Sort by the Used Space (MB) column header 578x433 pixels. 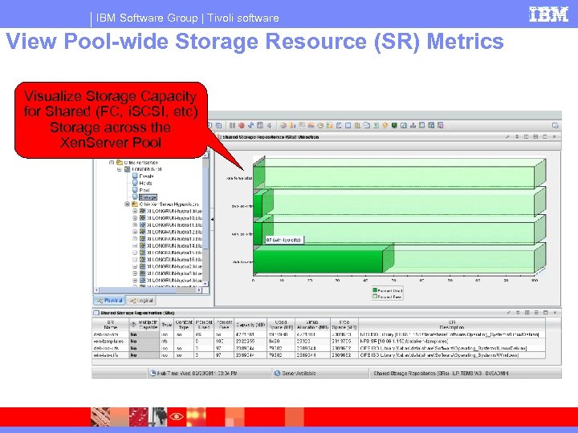[281, 325]
